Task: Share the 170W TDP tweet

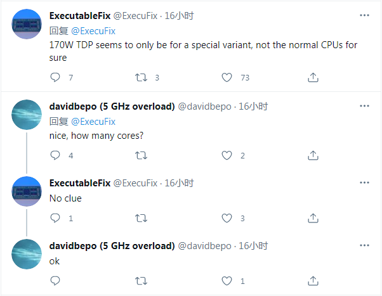Action: 313,77
